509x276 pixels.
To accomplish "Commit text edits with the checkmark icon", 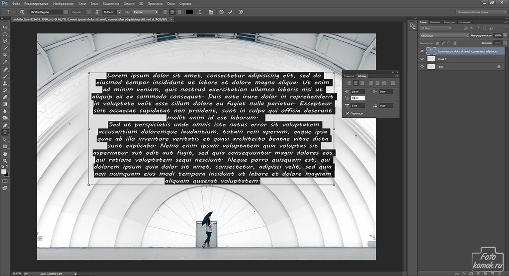I will [x=230, y=11].
